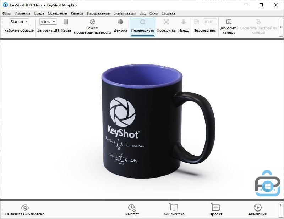This screenshot has height=219, width=284.
Task: Open the Освещение menu
Action: click(58, 13)
